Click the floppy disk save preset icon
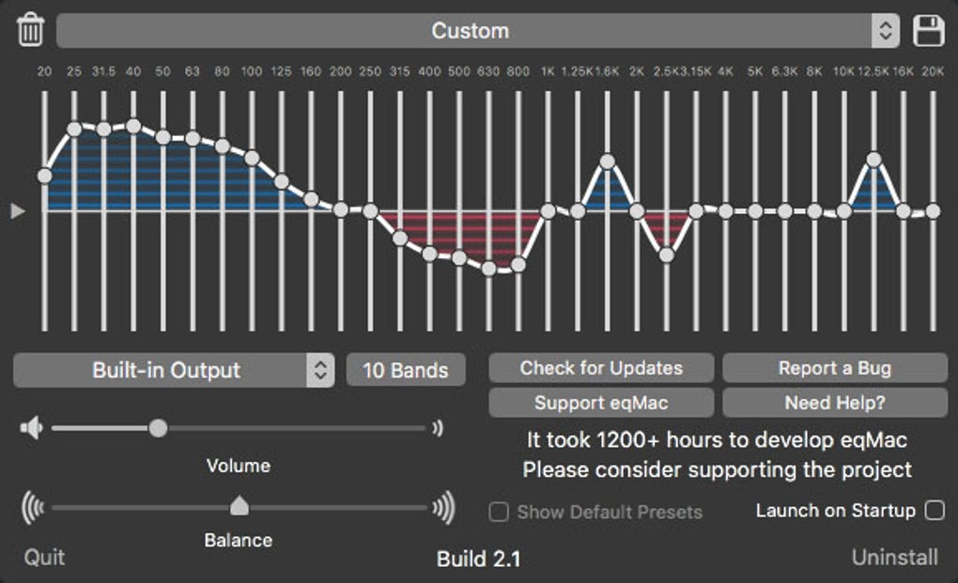 click(x=928, y=30)
